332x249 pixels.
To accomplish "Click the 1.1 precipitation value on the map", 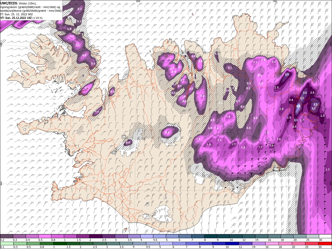I will (x=255, y=63).
